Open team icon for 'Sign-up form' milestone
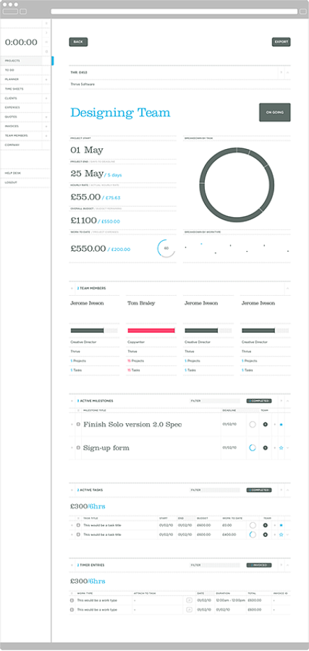 [265, 448]
